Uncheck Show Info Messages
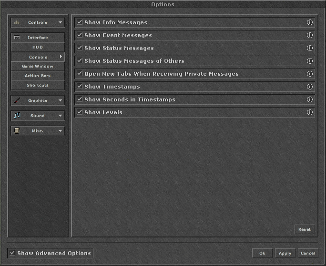326x266 pixels. 80,22
